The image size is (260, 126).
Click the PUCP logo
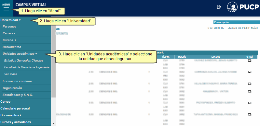click(x=243, y=7)
